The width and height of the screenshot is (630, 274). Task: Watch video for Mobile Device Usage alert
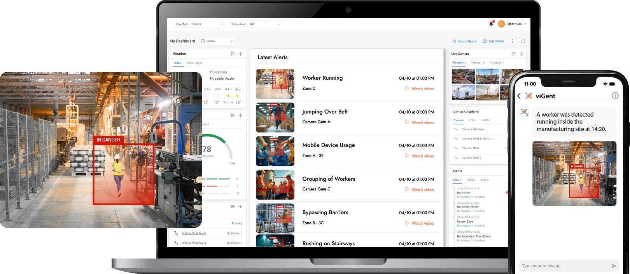tap(420, 156)
